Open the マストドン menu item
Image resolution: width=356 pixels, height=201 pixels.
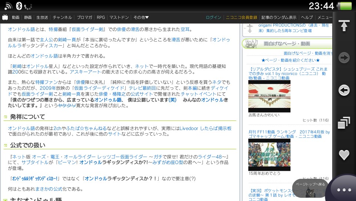tap(119, 17)
